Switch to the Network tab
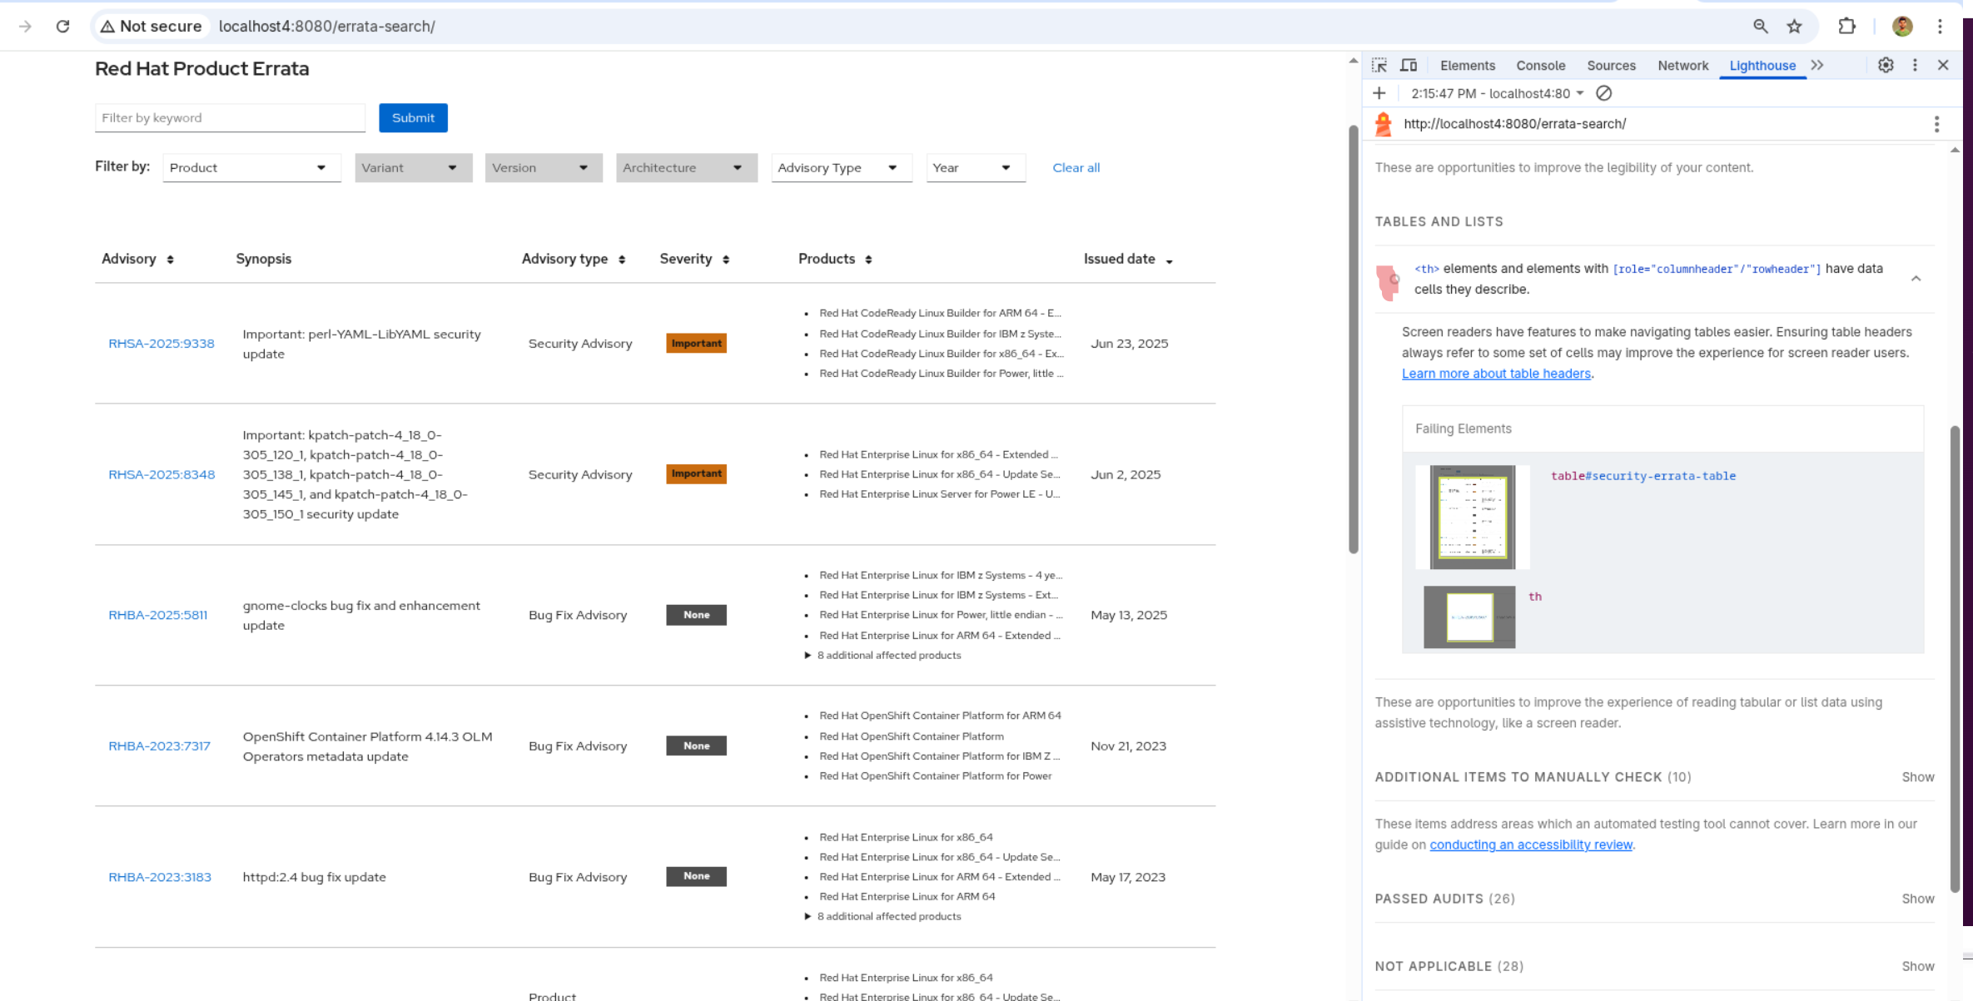 (1682, 66)
